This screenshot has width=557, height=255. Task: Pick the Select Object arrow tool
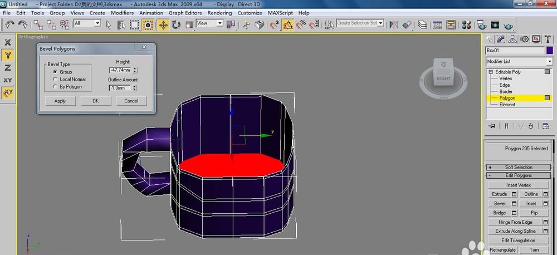109,25
